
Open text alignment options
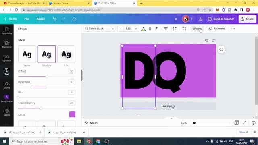(166, 29)
